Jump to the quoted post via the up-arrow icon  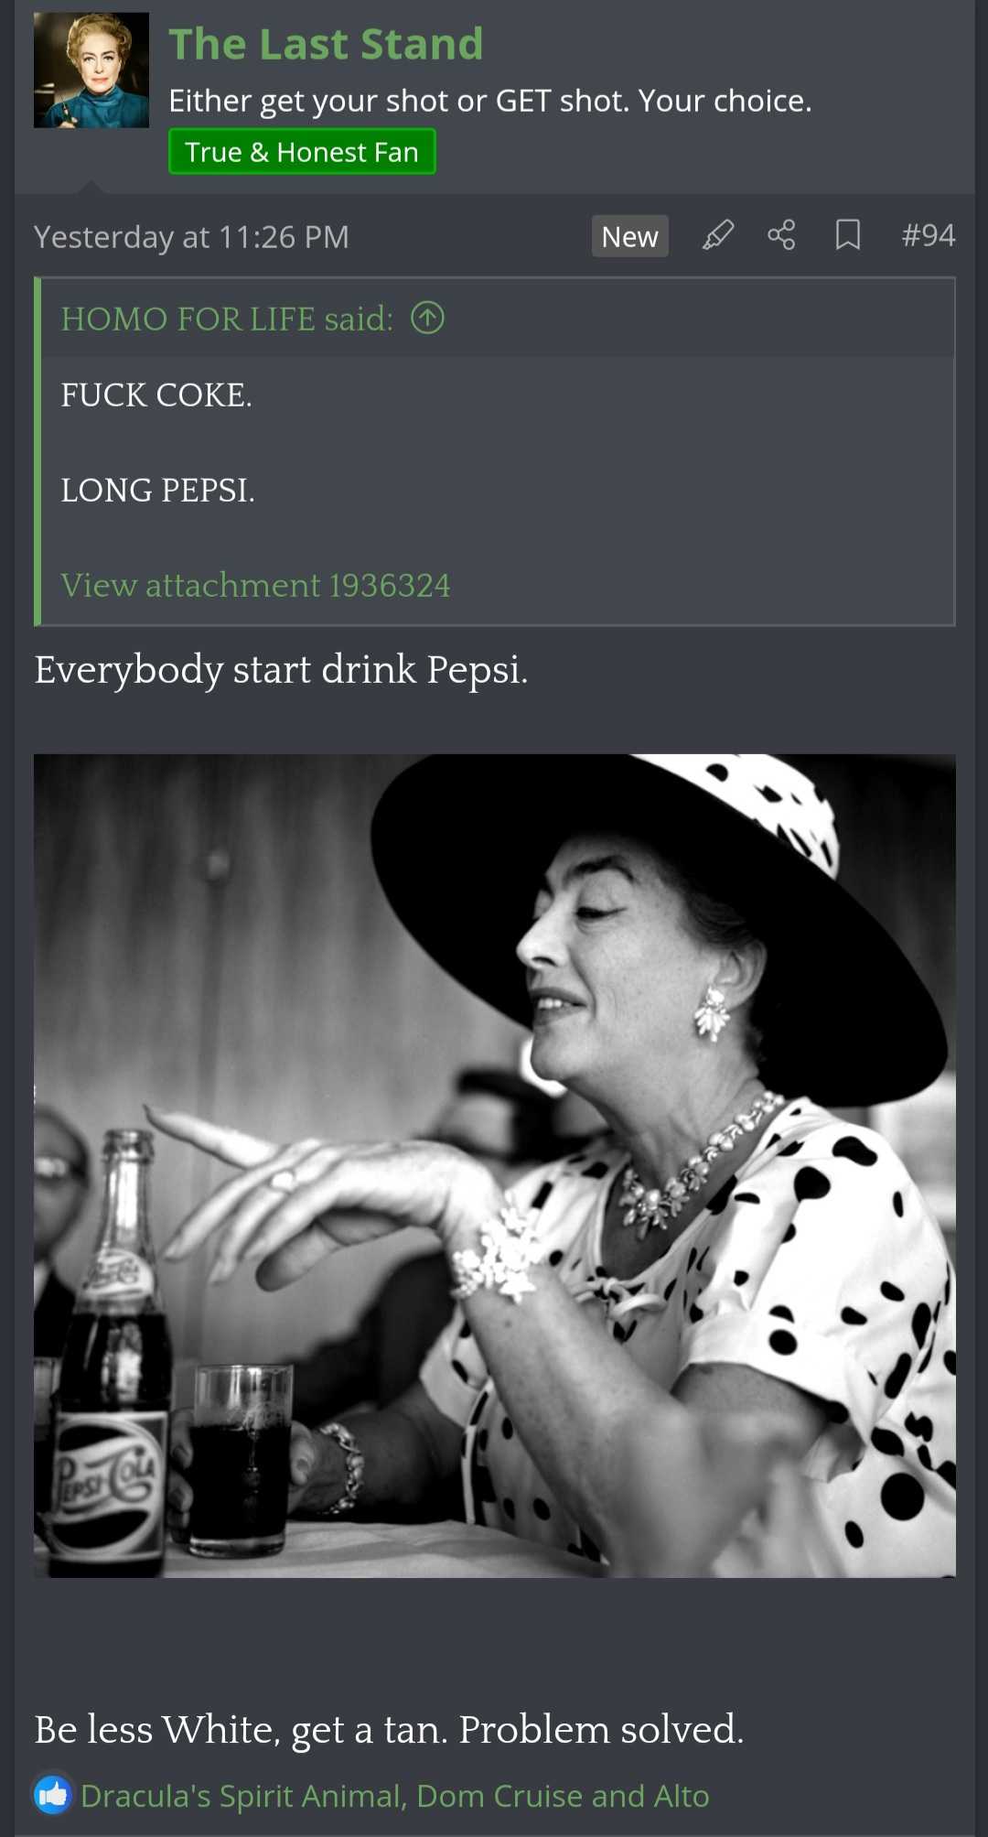click(x=427, y=318)
